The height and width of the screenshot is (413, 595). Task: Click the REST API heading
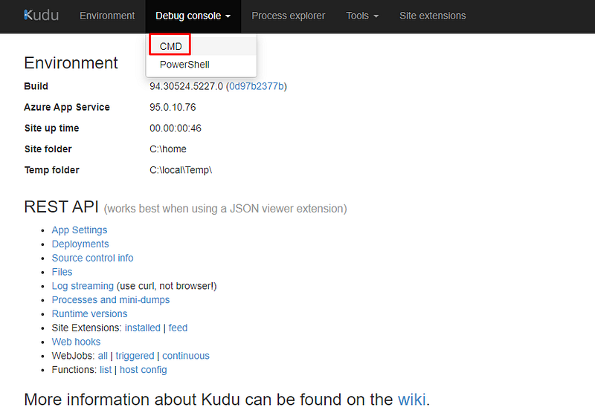[62, 207]
